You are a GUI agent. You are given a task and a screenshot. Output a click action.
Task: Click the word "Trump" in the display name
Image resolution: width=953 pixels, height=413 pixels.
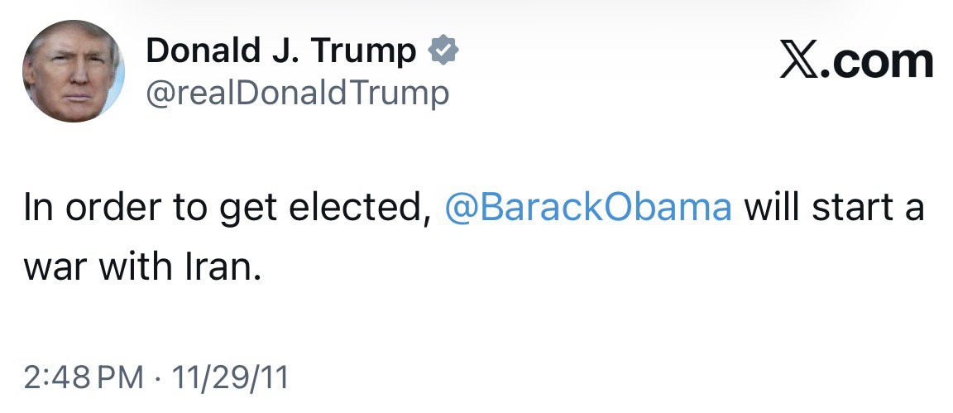point(370,52)
